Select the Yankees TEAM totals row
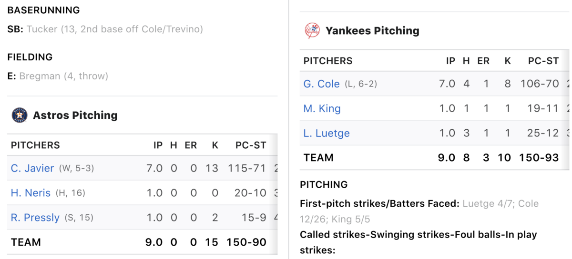The width and height of the screenshot is (572, 259). (x=435, y=157)
